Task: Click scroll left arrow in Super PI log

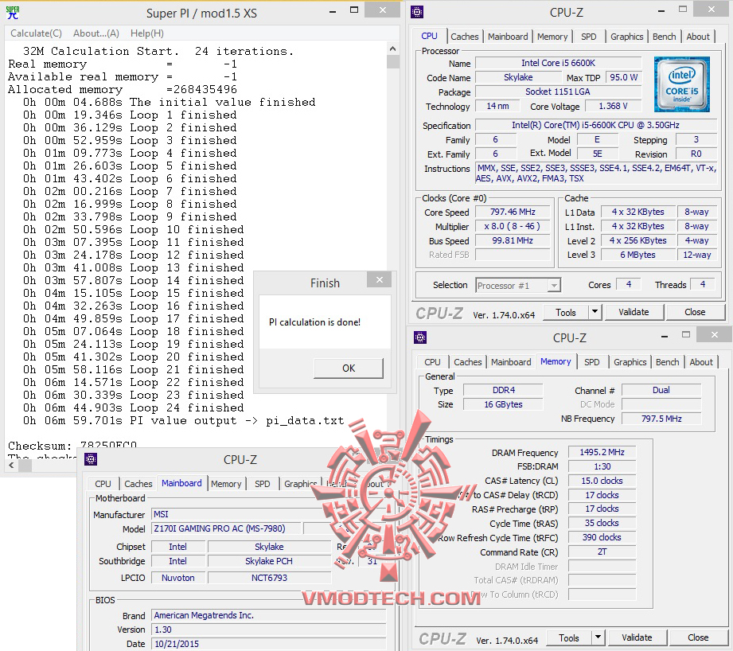Action: coord(12,465)
